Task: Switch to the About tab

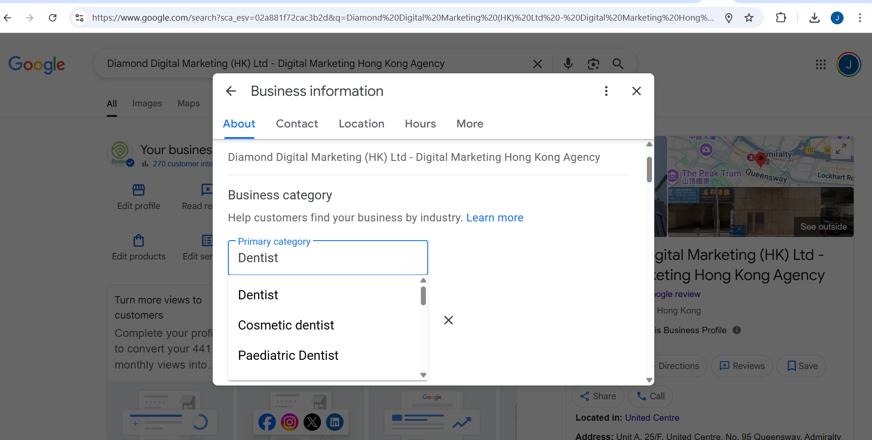Action: click(x=239, y=124)
